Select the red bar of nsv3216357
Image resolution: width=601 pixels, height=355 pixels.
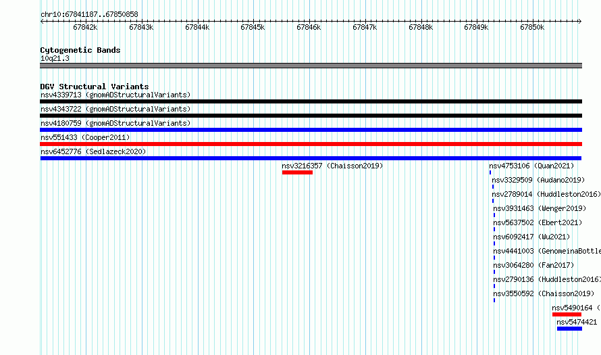tap(297, 172)
